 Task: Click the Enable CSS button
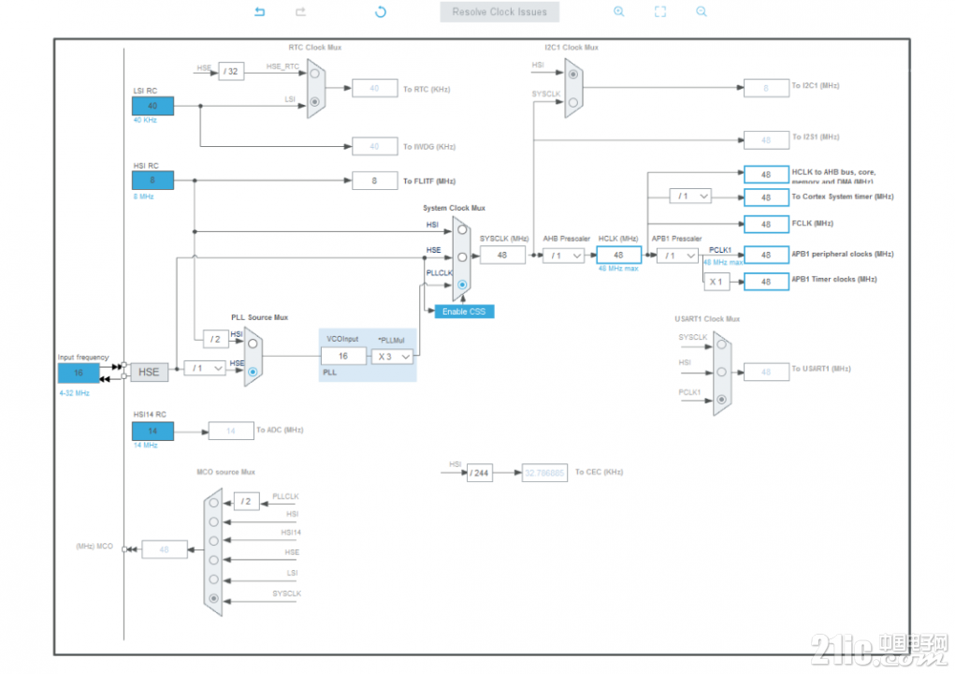(464, 312)
